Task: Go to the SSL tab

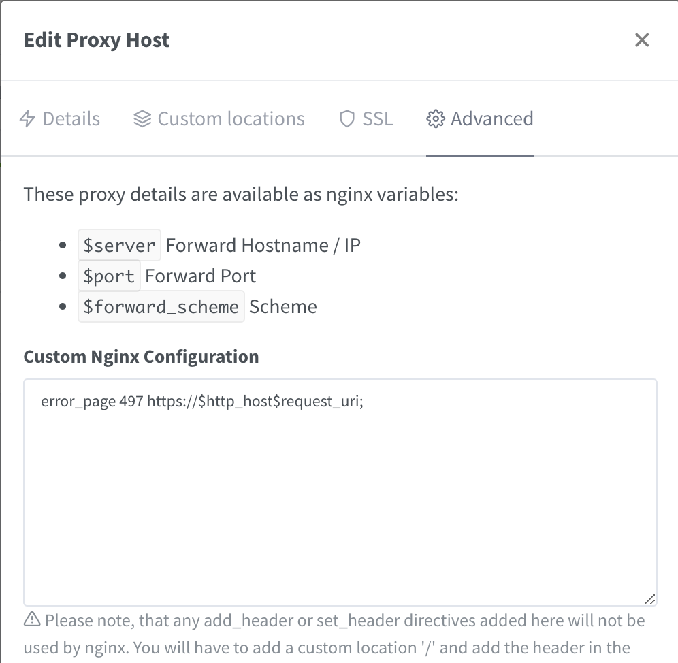Action: (377, 119)
